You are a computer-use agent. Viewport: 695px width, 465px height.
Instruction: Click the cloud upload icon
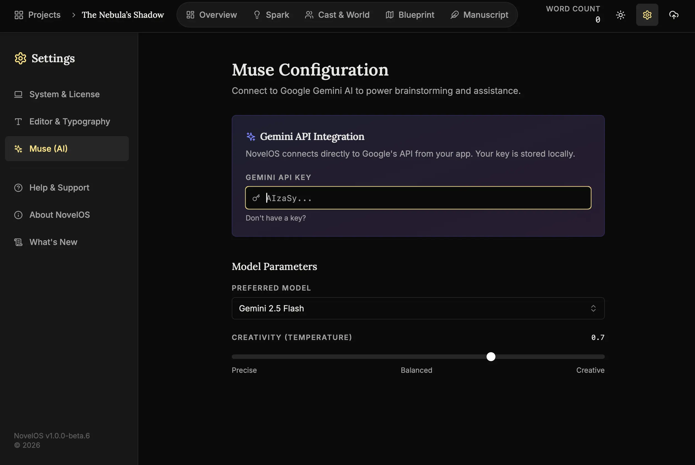tap(674, 15)
